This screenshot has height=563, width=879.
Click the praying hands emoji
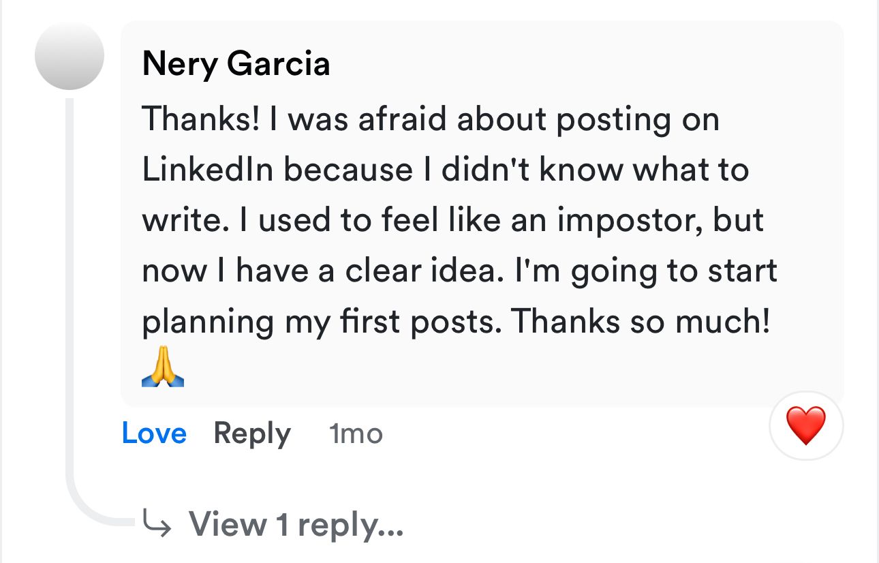tap(163, 369)
